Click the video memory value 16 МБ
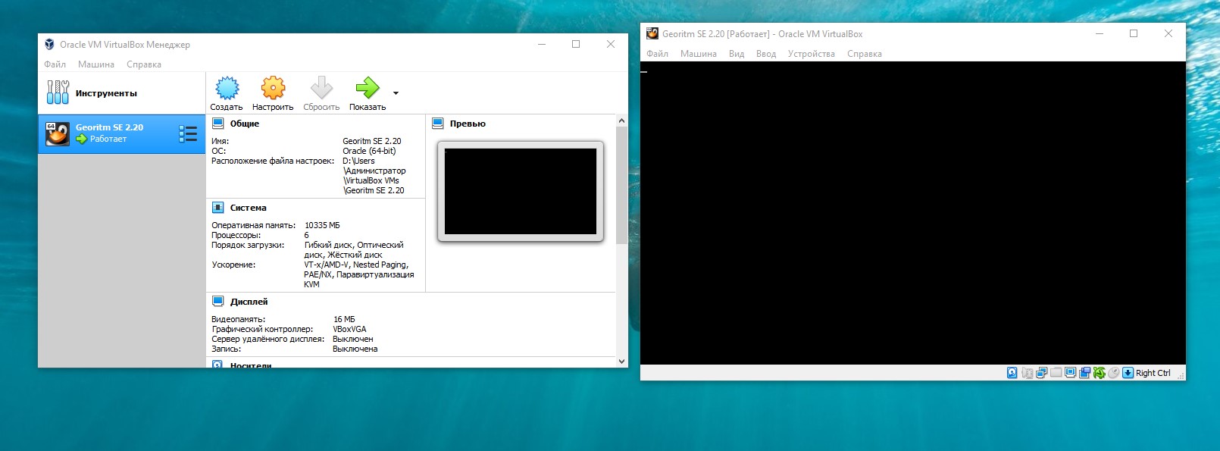 (344, 319)
